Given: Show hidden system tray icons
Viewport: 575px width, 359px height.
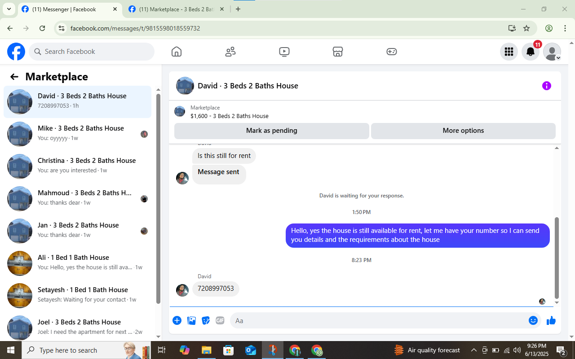Looking at the screenshot, I should pyautogui.click(x=473, y=350).
